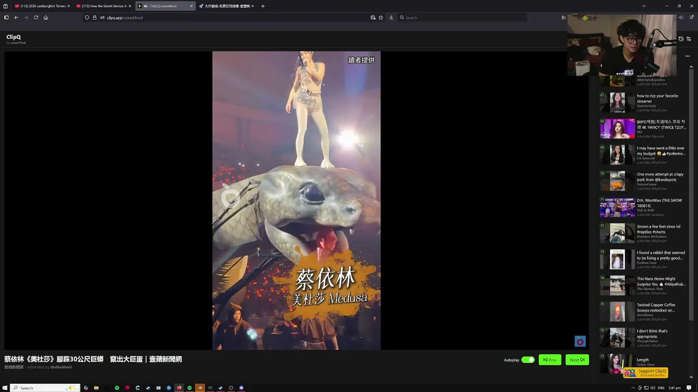Skip to the Next clip
Image resolution: width=698 pixels, height=392 pixels.
(577, 360)
